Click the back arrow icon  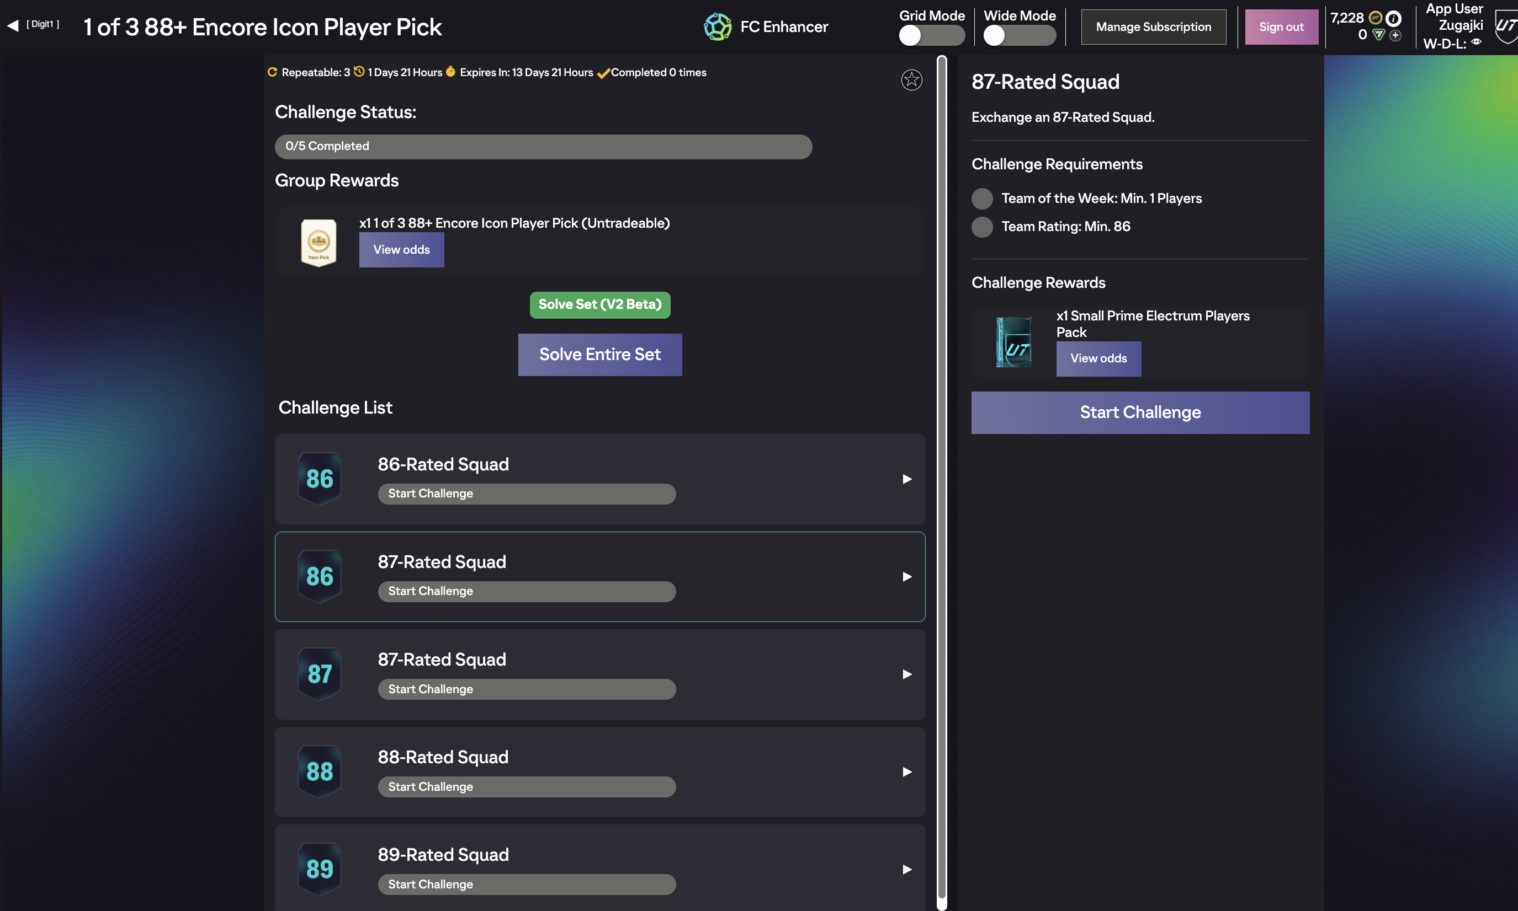(13, 25)
